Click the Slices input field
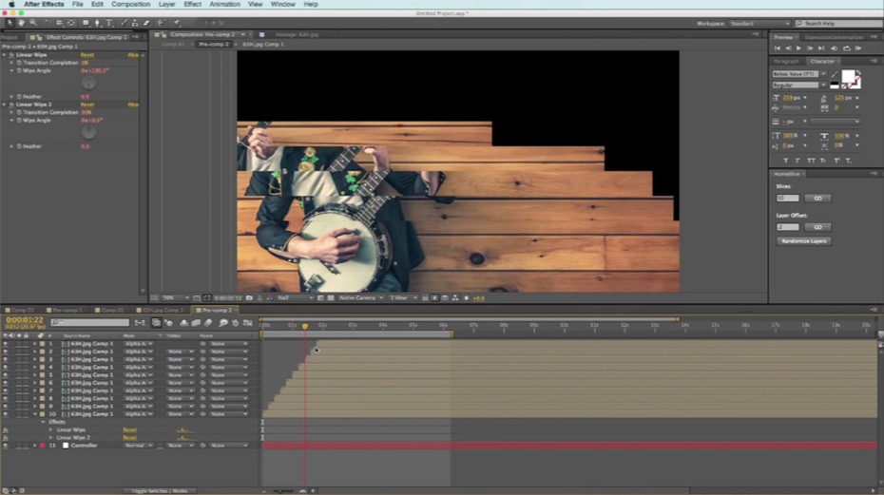Viewport: 884px width, 495px height. tap(787, 198)
